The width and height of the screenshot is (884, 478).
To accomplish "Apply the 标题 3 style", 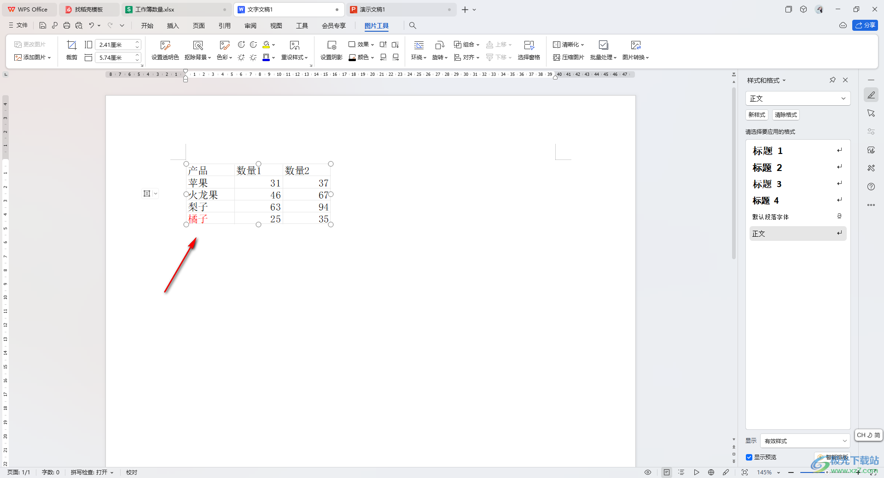I will tap(798, 184).
